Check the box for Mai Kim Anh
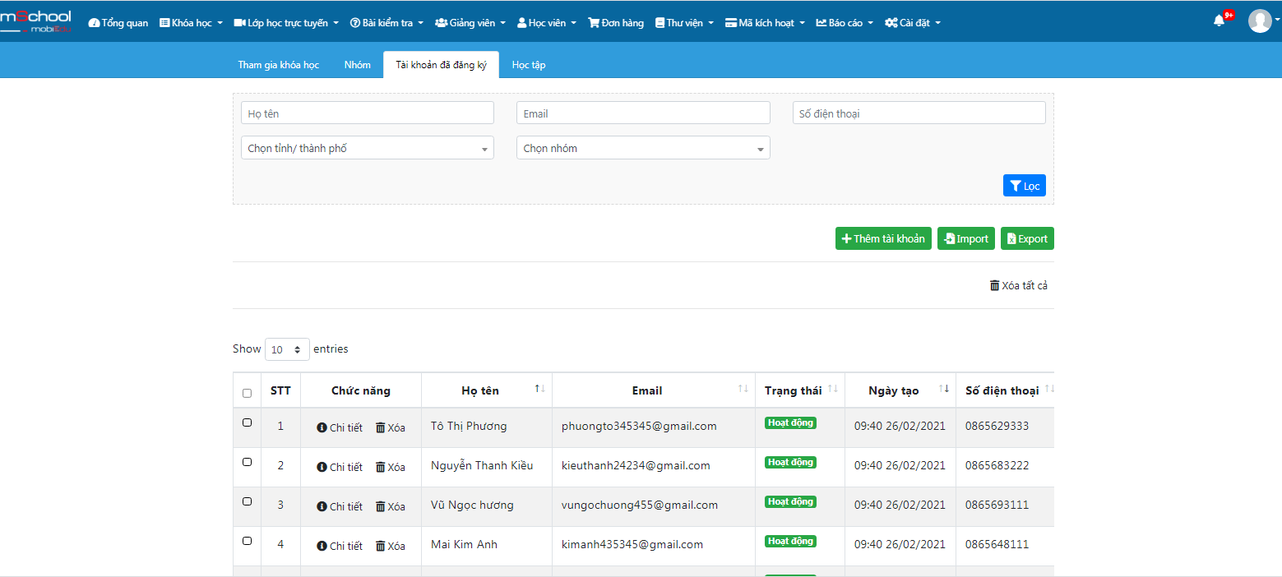Viewport: 1282px width, 577px height. point(247,541)
